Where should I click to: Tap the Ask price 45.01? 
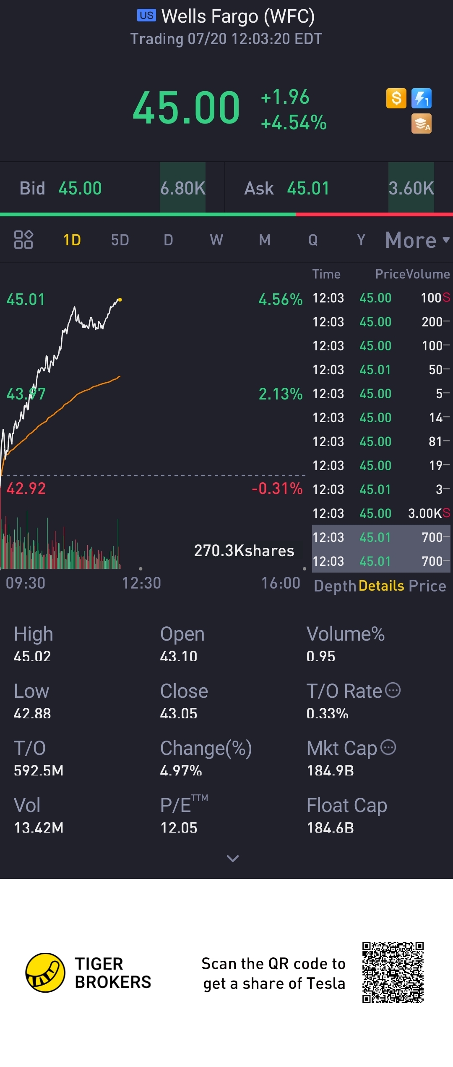pos(308,188)
